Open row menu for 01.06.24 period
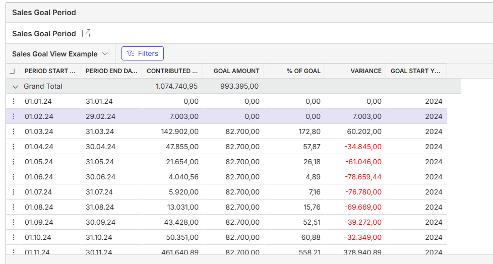Viewport: 493px width, 264px height. (13, 177)
